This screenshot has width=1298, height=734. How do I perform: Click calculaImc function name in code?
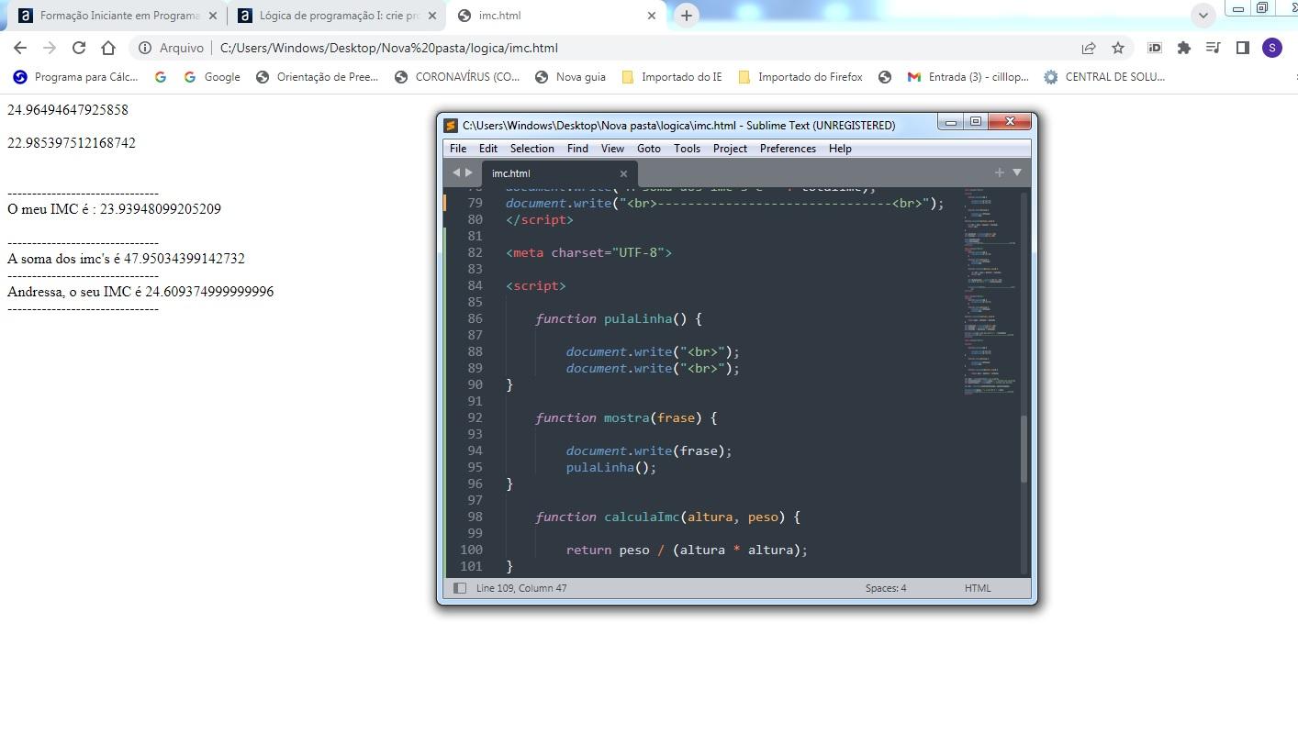(642, 517)
